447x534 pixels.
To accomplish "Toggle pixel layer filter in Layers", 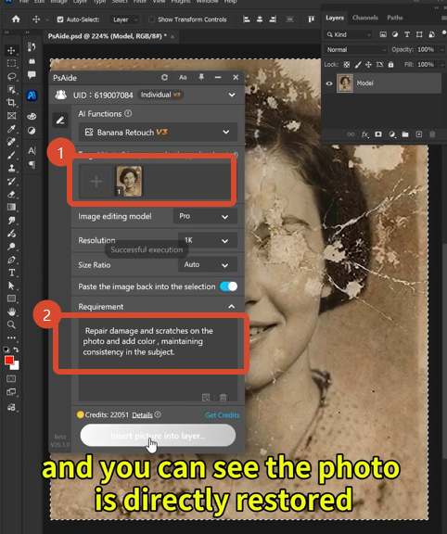I will click(x=383, y=34).
